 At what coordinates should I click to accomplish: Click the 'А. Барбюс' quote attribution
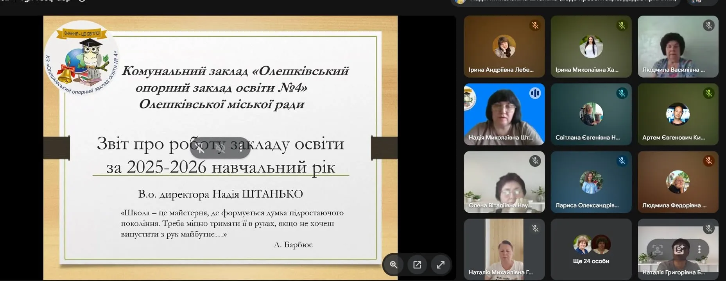(293, 245)
